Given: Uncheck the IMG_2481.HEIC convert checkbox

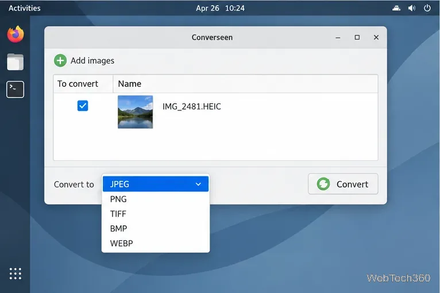Looking at the screenshot, I should [x=83, y=106].
